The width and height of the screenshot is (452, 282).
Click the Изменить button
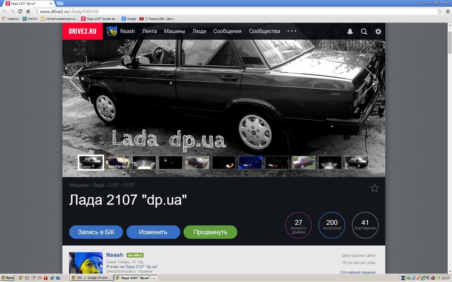[153, 232]
